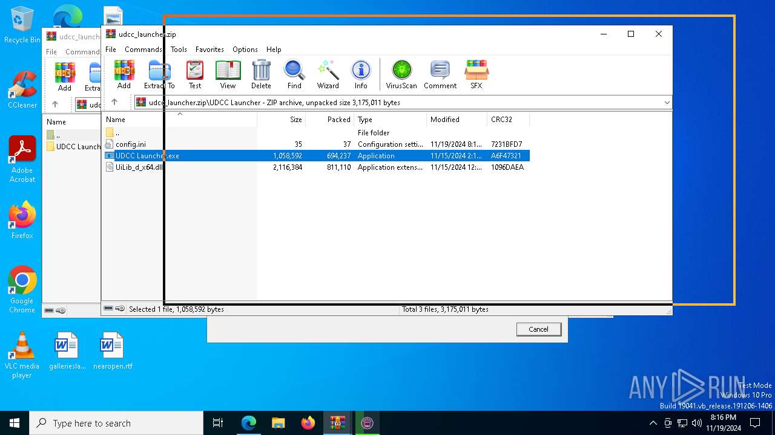Open the File menu

111,50
